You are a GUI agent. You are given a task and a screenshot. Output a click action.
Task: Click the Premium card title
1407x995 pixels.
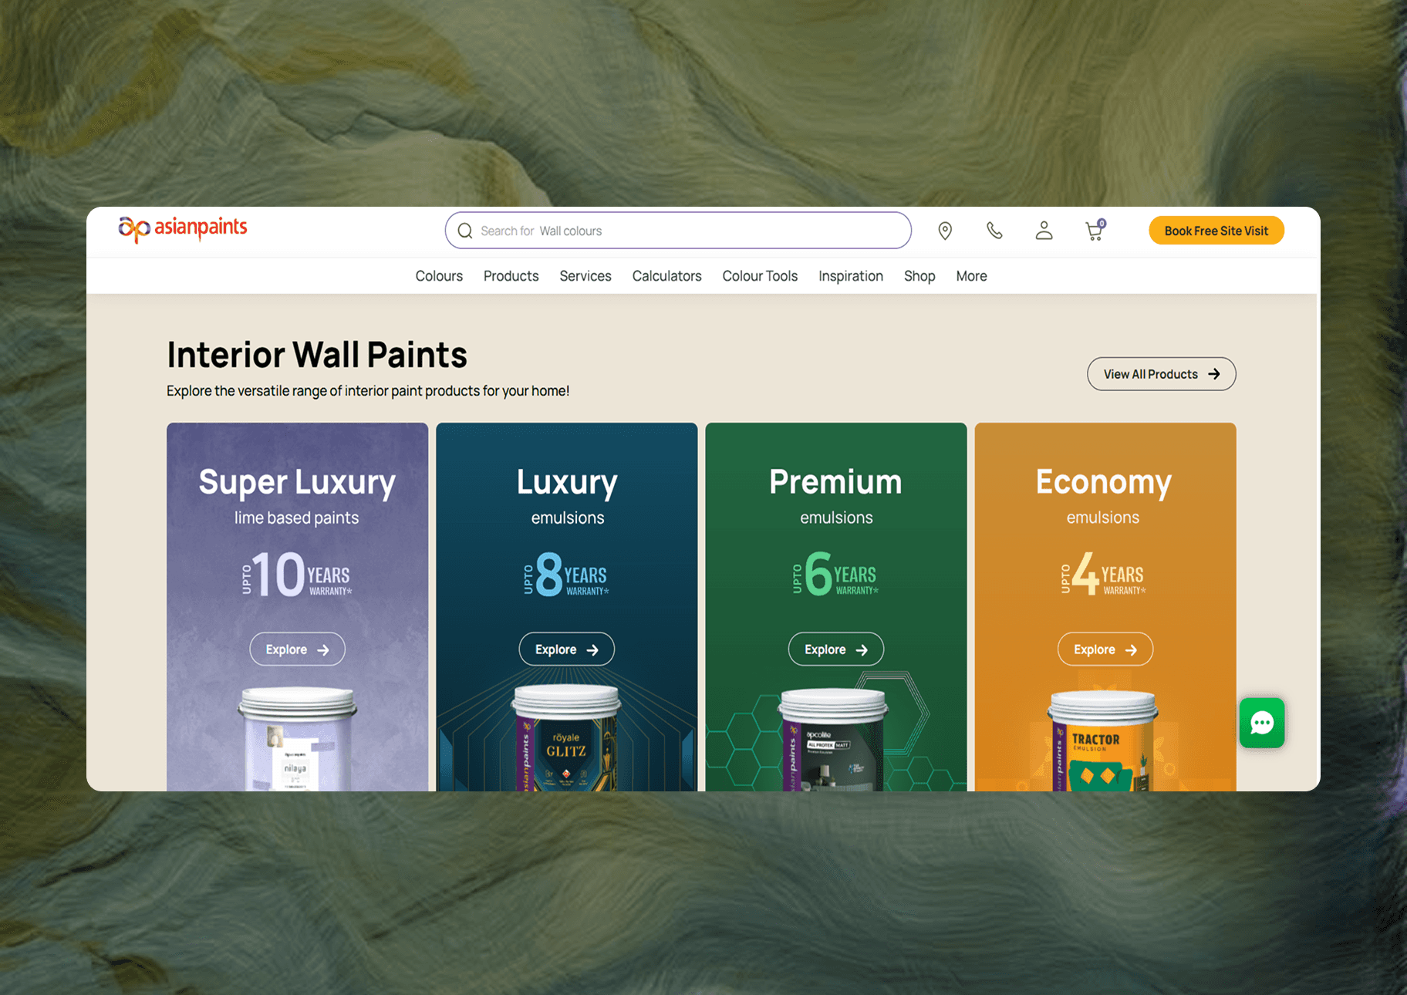pyautogui.click(x=835, y=481)
